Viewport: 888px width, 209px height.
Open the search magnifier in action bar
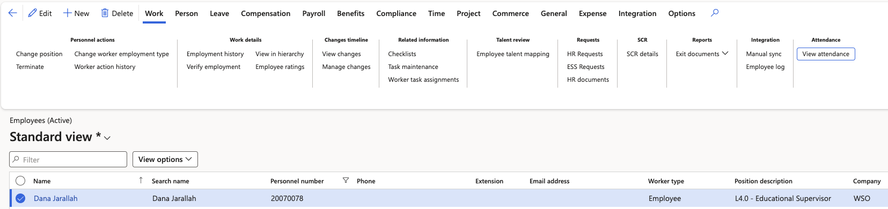(715, 13)
